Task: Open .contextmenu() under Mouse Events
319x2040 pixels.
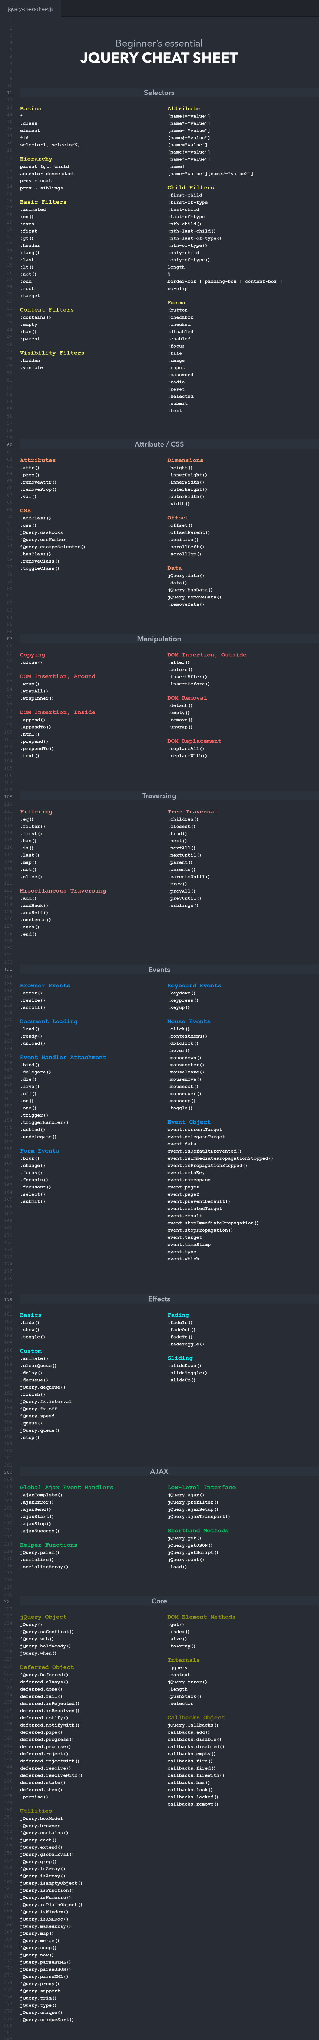Action: tap(188, 1036)
